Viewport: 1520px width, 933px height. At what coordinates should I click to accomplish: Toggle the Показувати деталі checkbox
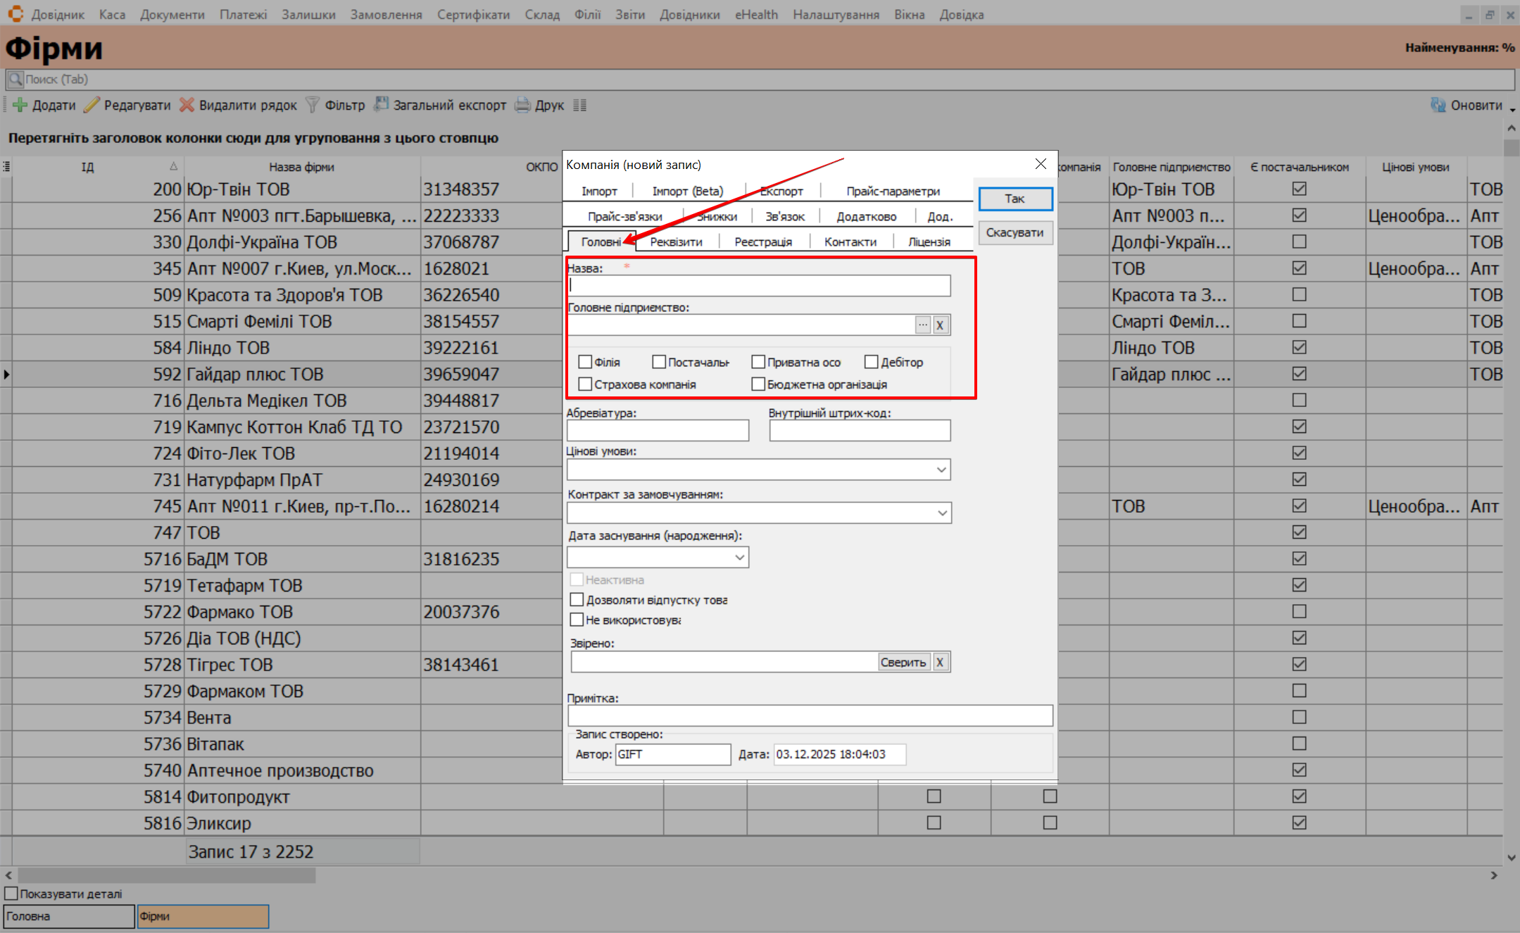coord(11,894)
